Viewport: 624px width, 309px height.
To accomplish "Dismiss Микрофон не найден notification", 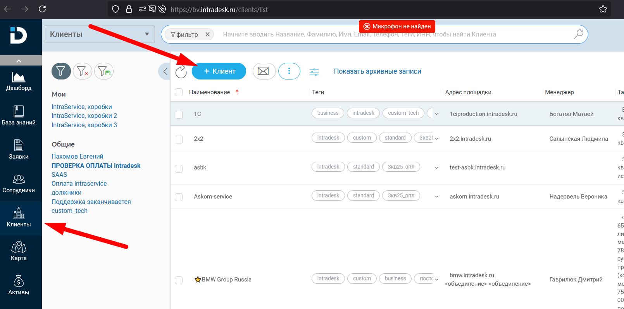I will point(367,26).
